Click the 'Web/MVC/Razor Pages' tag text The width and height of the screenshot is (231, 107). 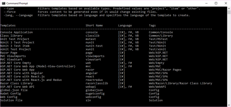pyautogui.click(x=165, y=70)
